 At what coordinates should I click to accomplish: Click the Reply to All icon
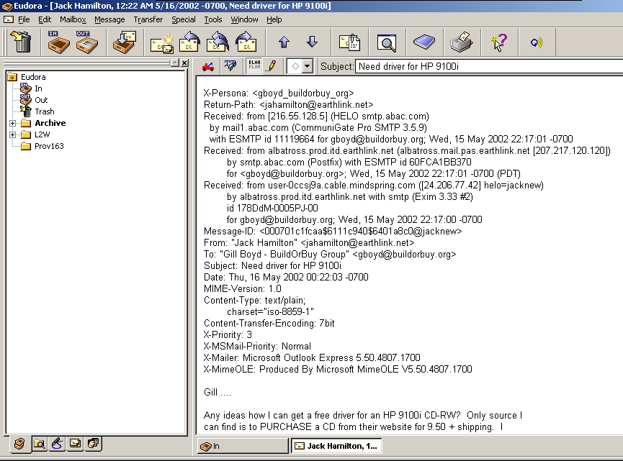click(218, 42)
